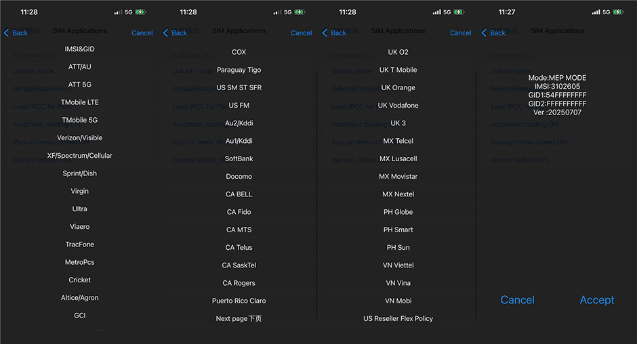Select COX carrier entry
The height and width of the screenshot is (344, 637).
coord(239,52)
